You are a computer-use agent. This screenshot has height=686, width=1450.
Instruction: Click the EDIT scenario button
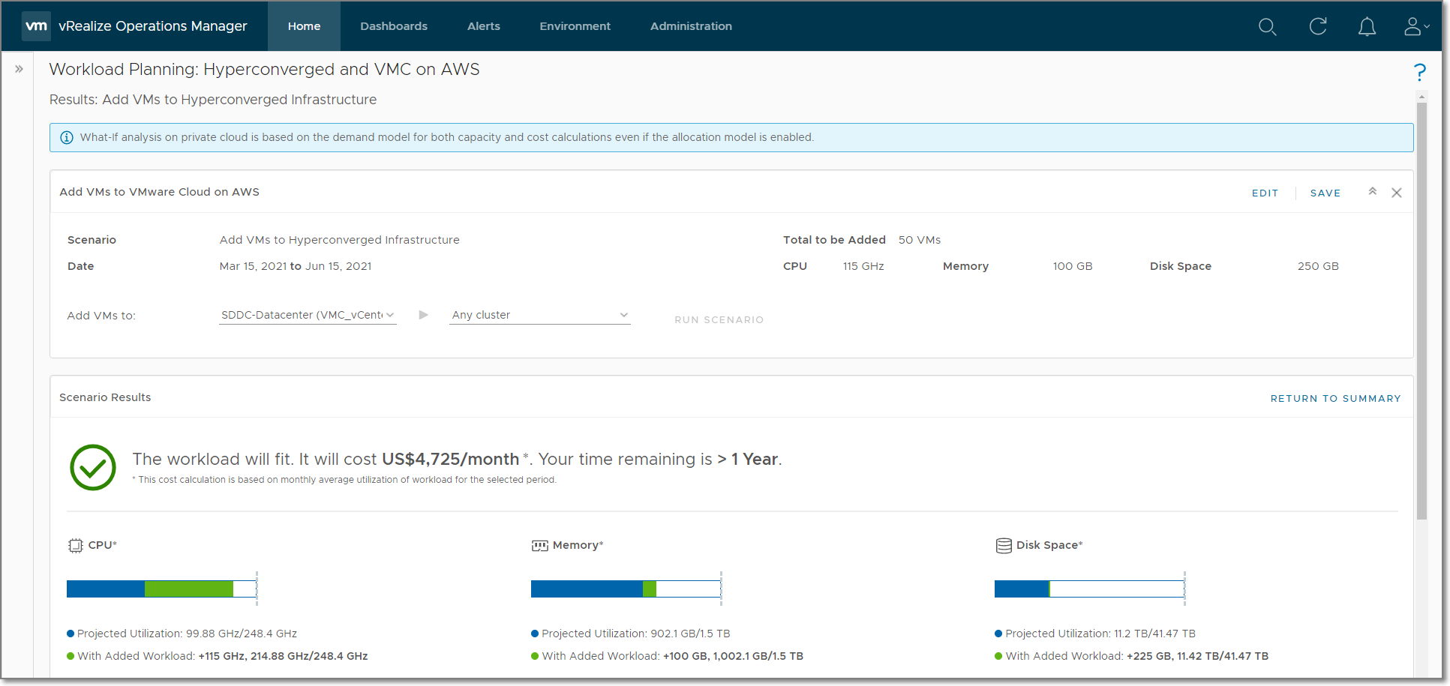tap(1265, 193)
